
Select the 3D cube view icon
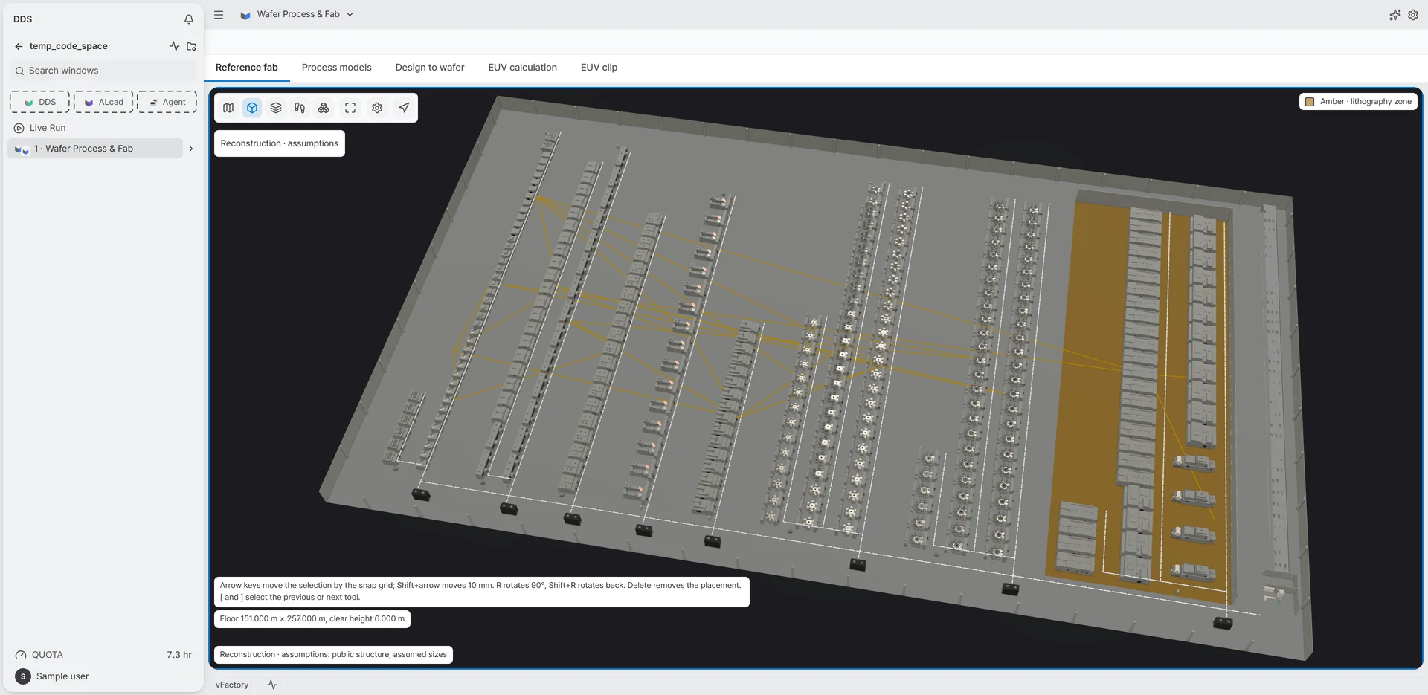(x=252, y=108)
